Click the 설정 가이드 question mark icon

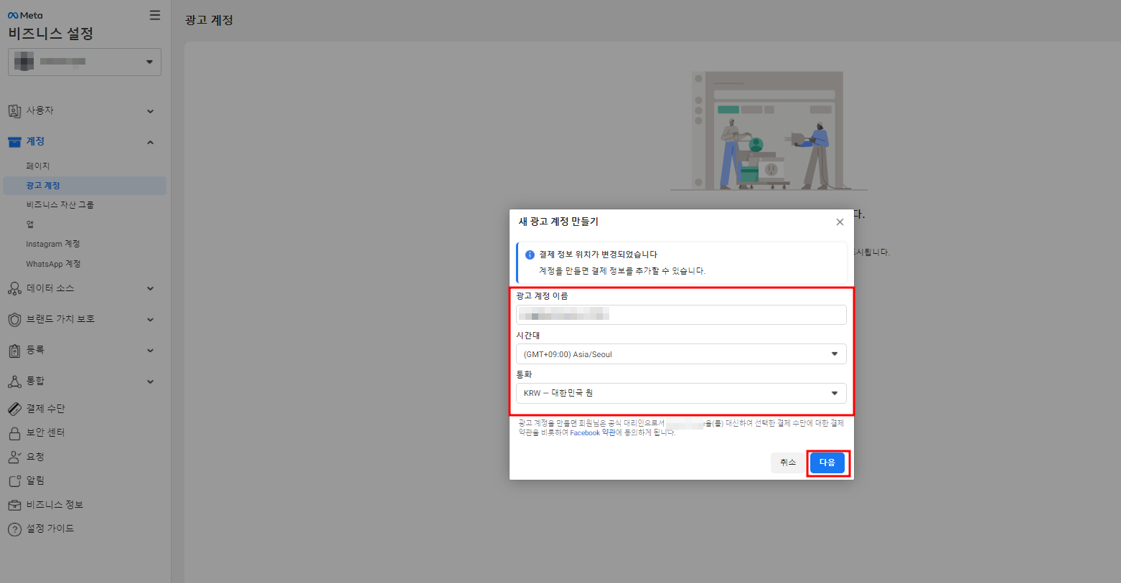[x=14, y=529]
